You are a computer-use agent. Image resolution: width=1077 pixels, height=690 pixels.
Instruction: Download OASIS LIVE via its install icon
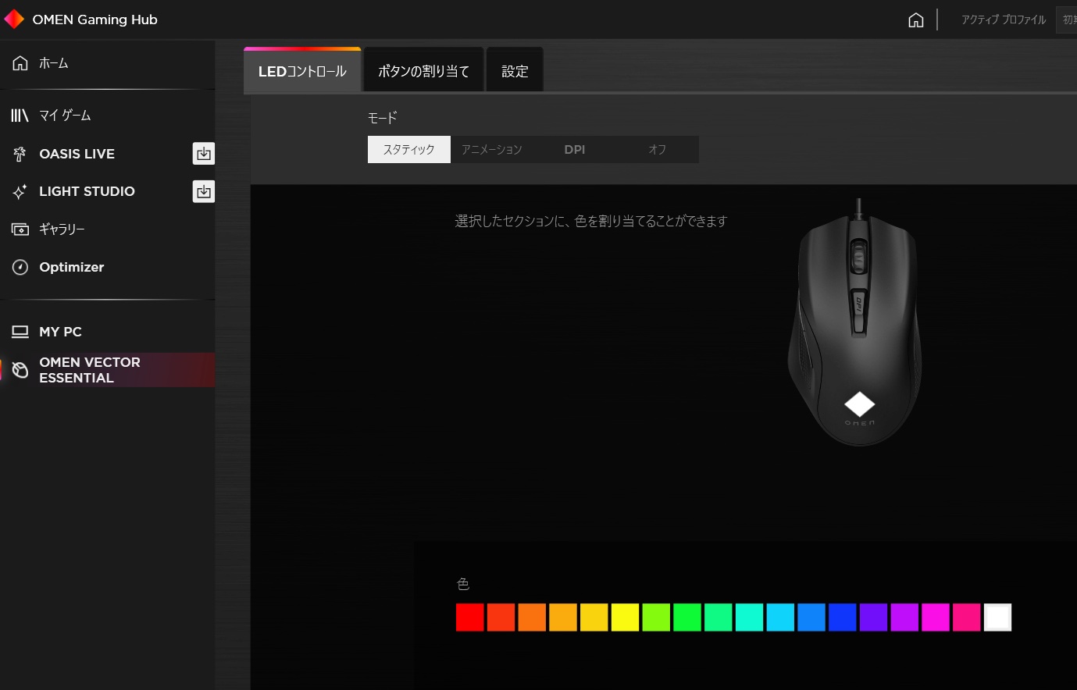[204, 154]
